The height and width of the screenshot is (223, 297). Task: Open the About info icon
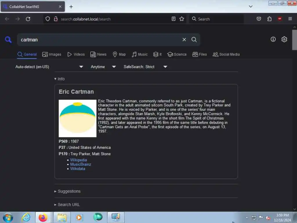pyautogui.click(x=273, y=39)
